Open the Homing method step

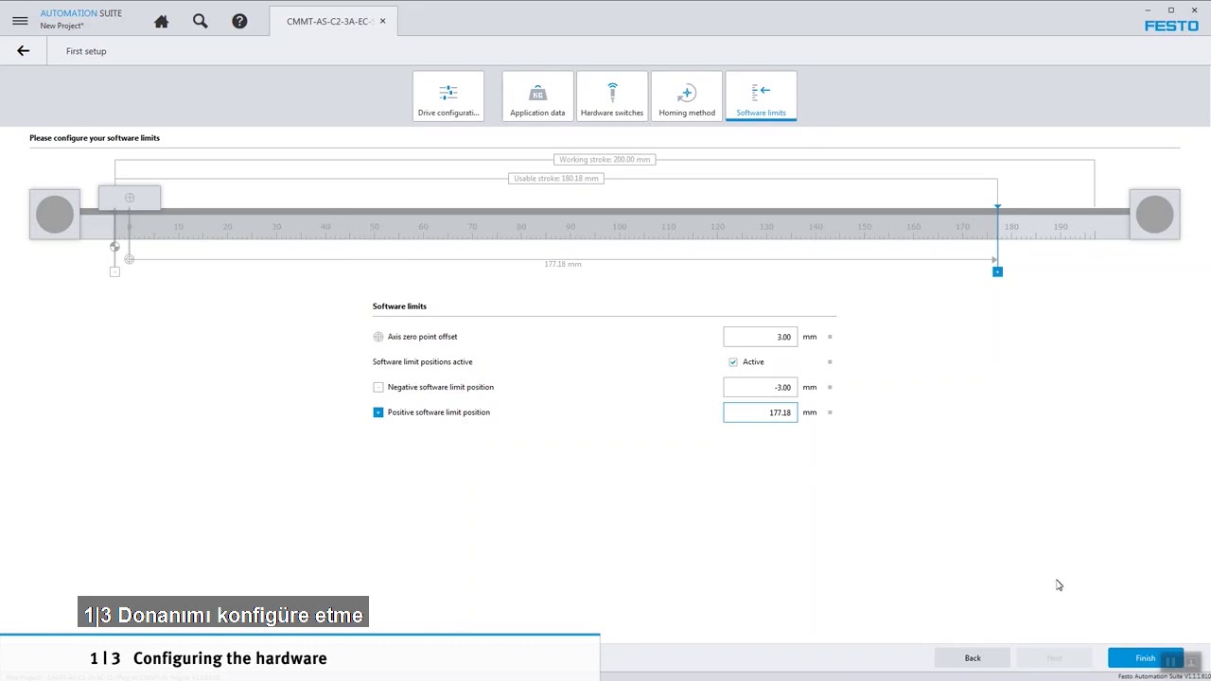tap(687, 96)
